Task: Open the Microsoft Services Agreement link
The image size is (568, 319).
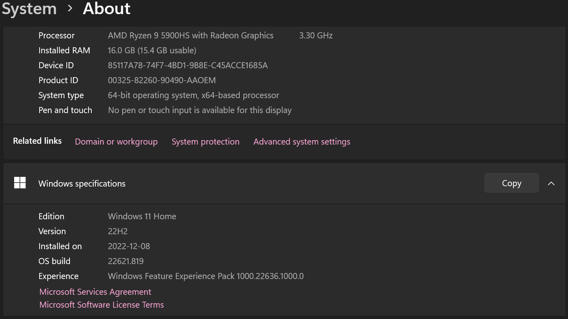Action: [95, 292]
